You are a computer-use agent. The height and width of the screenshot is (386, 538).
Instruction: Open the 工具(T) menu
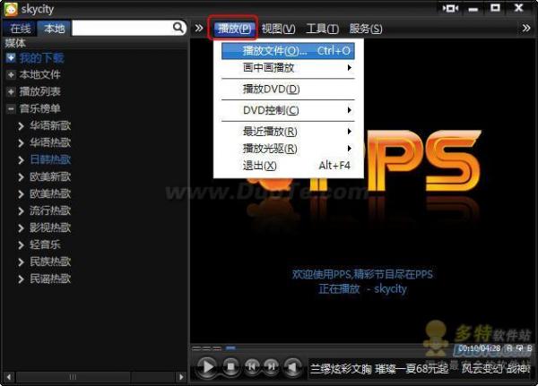pos(323,29)
